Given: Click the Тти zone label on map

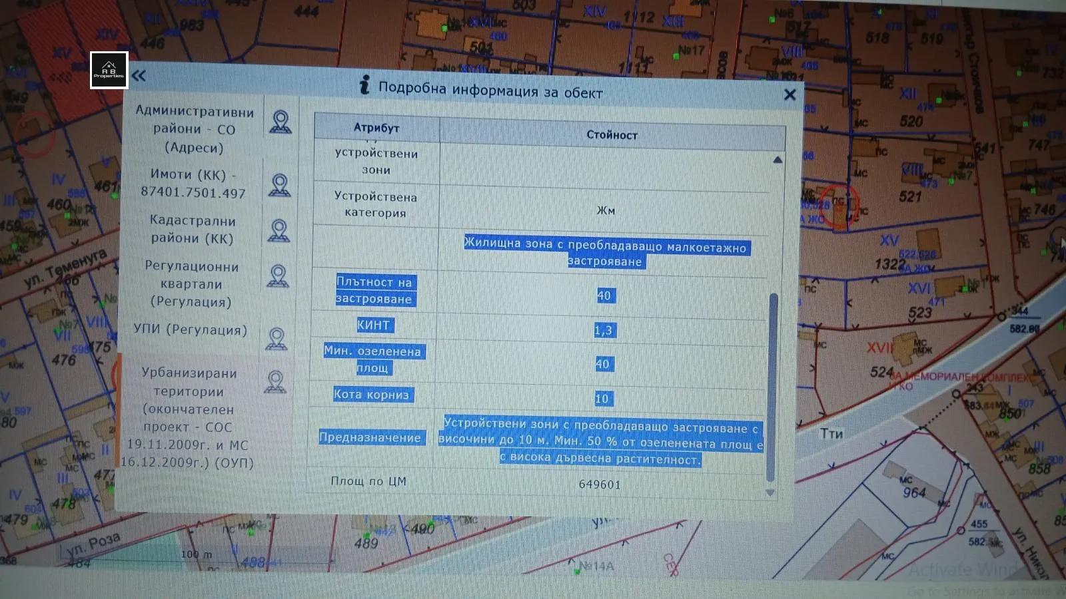Looking at the screenshot, I should 831,433.
